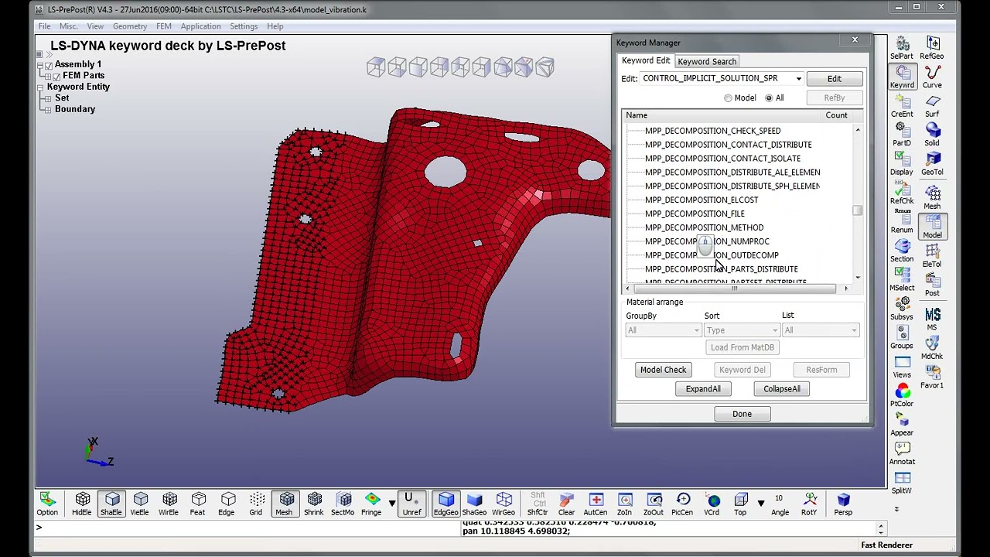Open the Surf surface tool

(x=932, y=105)
